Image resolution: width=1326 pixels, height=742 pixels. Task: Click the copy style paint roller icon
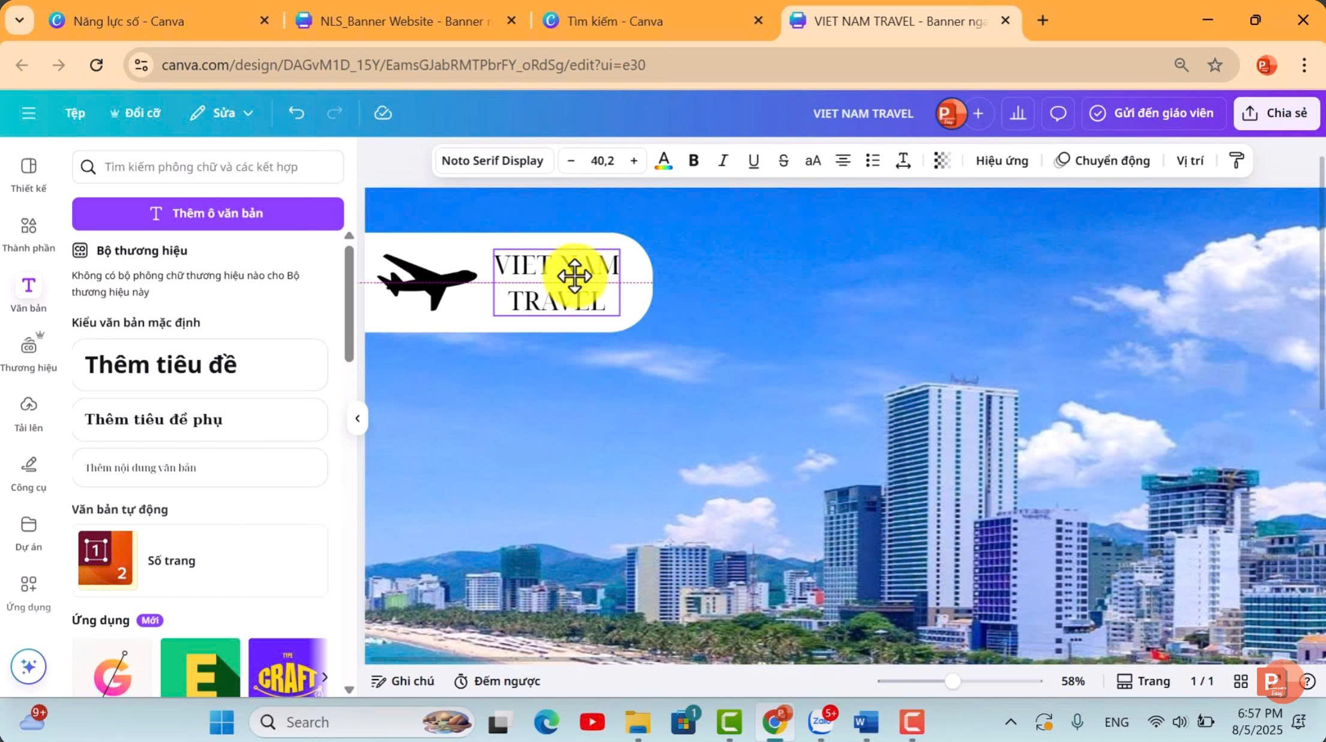[1236, 161]
